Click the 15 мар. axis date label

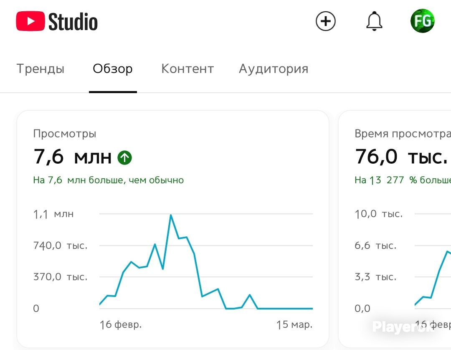tap(294, 325)
